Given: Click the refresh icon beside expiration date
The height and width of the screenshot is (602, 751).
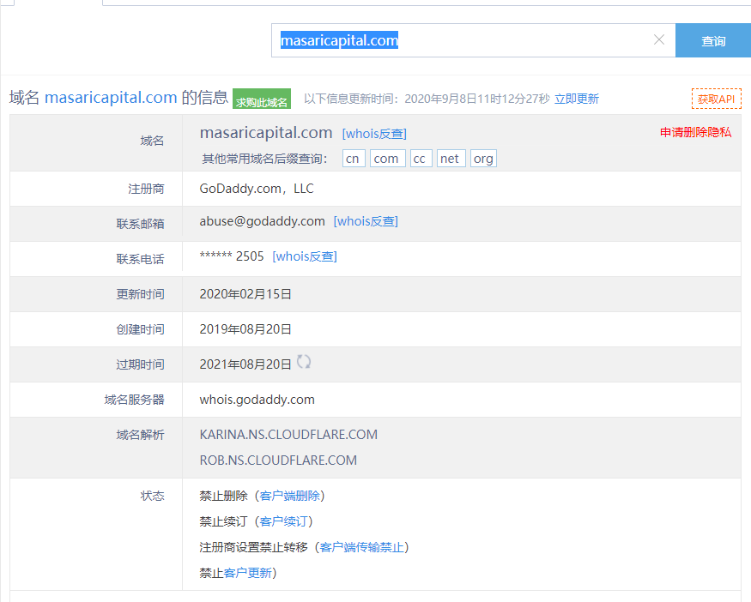Looking at the screenshot, I should 304,363.
